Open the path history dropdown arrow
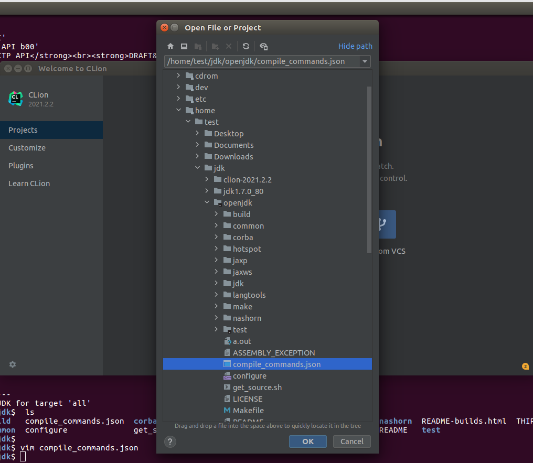This screenshot has height=463, width=533. coord(365,61)
